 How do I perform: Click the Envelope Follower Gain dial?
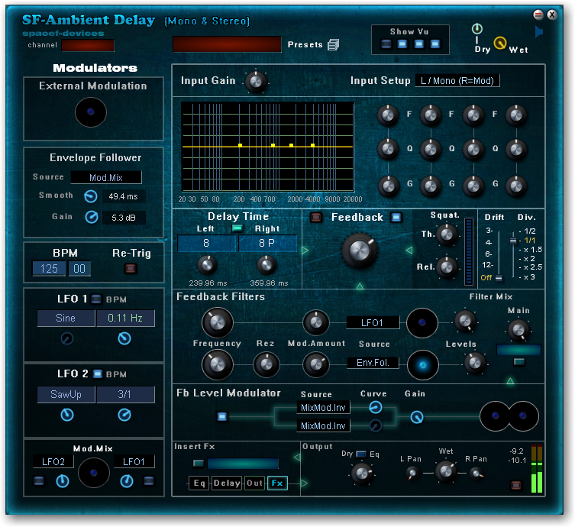click(x=92, y=217)
